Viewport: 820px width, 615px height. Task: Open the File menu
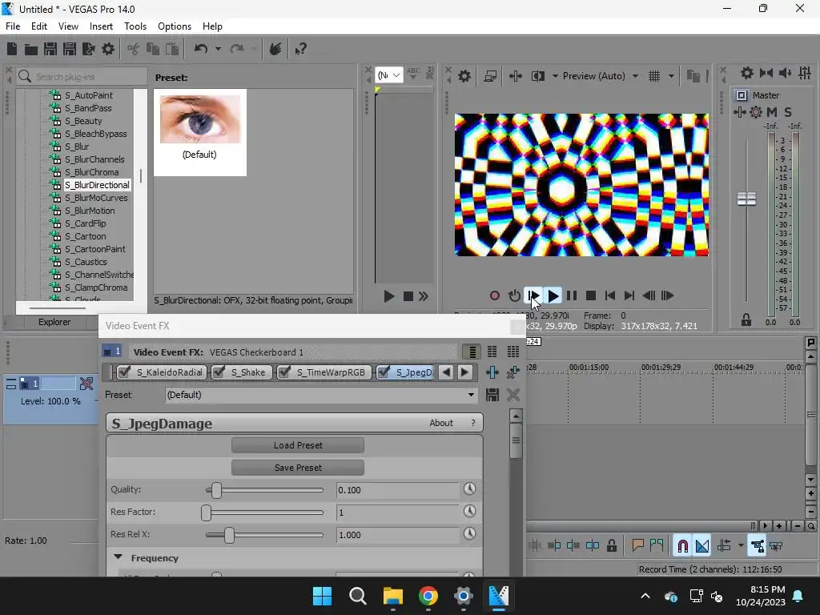point(13,26)
